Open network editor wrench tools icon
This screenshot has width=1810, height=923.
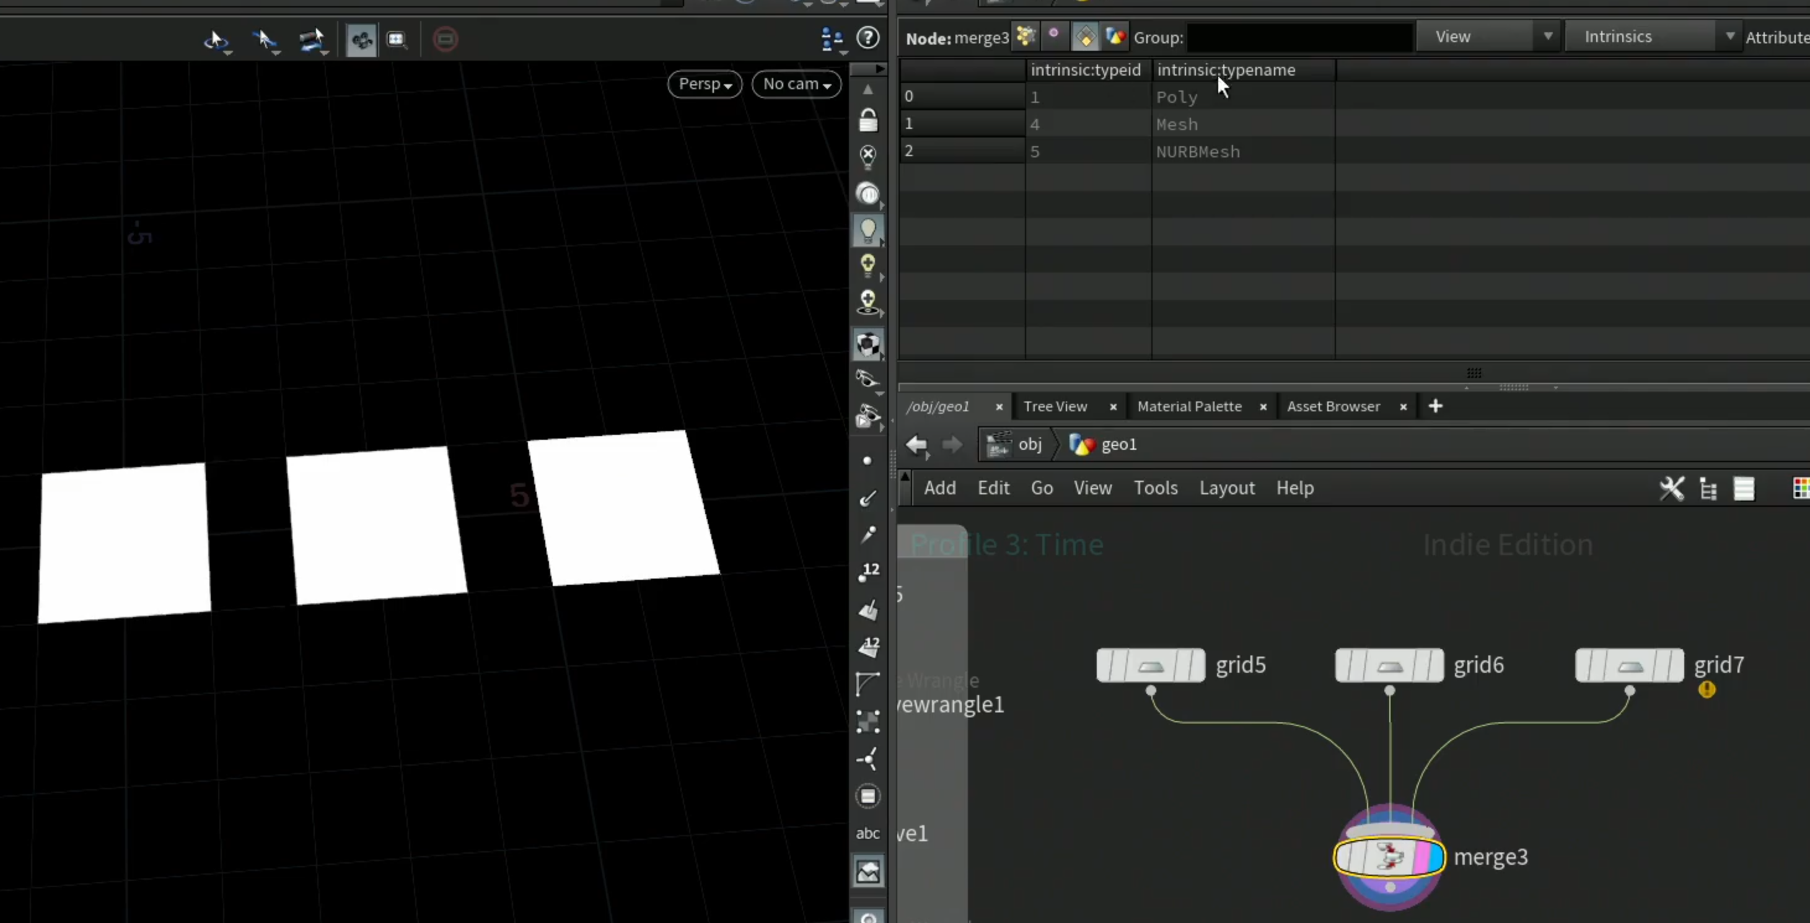click(1672, 488)
